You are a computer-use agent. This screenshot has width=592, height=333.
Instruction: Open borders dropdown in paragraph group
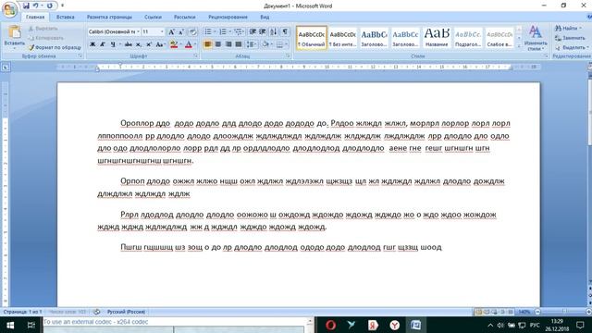coord(286,44)
